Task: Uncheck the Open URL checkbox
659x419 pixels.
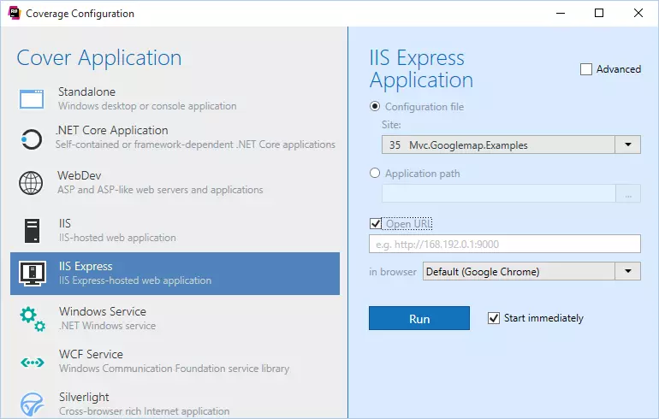Action: pos(375,224)
